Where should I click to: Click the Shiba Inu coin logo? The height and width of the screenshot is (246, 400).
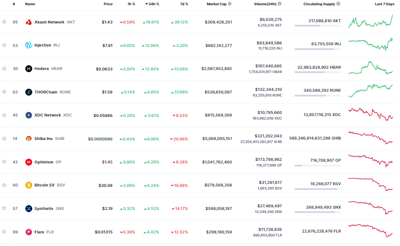[29, 139]
